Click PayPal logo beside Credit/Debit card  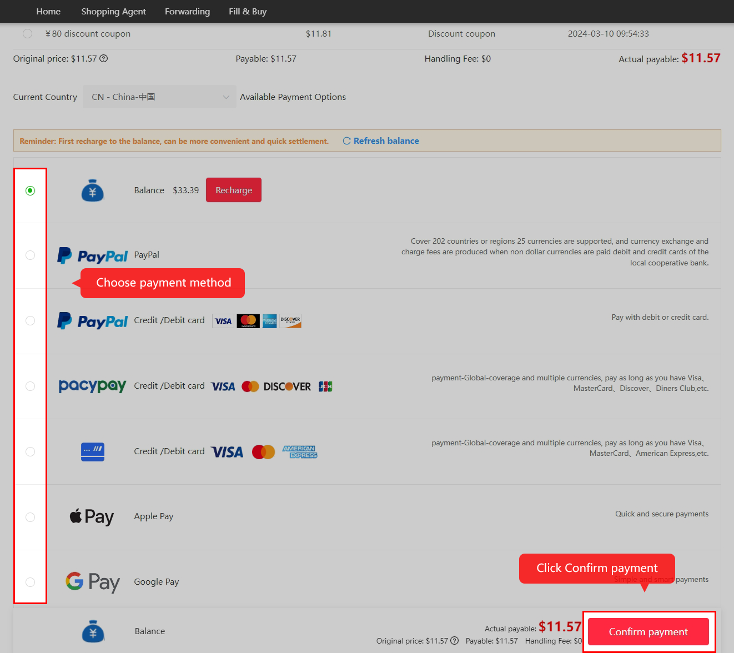click(x=93, y=321)
